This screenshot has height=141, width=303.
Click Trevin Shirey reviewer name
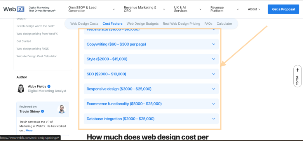(x=30, y=111)
